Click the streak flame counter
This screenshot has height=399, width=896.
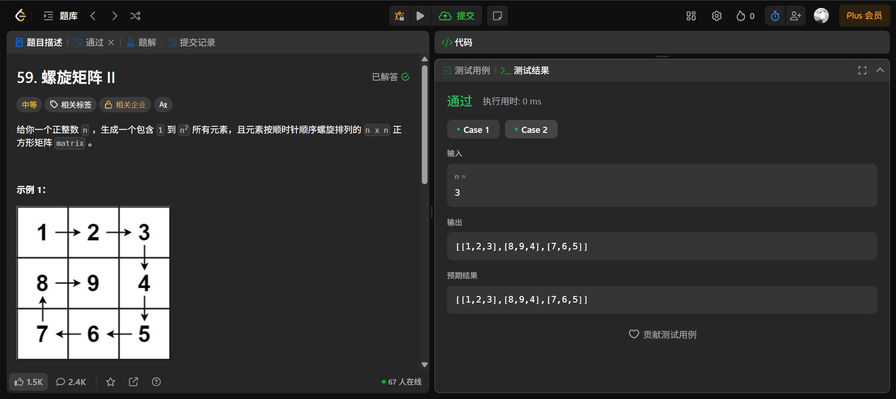[745, 16]
